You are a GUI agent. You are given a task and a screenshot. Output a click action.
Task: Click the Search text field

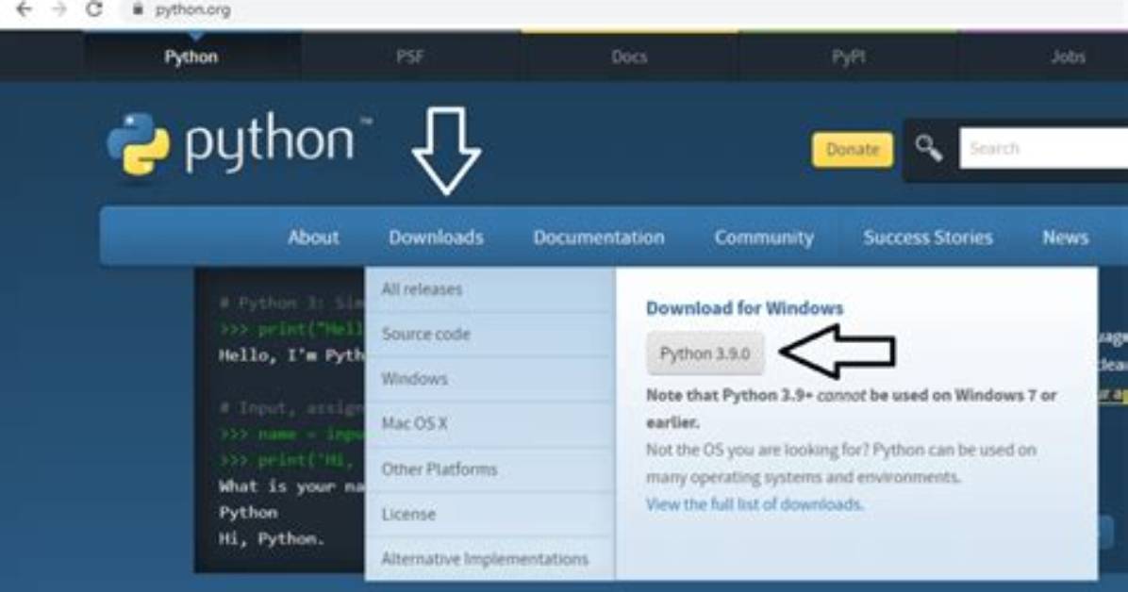tap(1043, 148)
